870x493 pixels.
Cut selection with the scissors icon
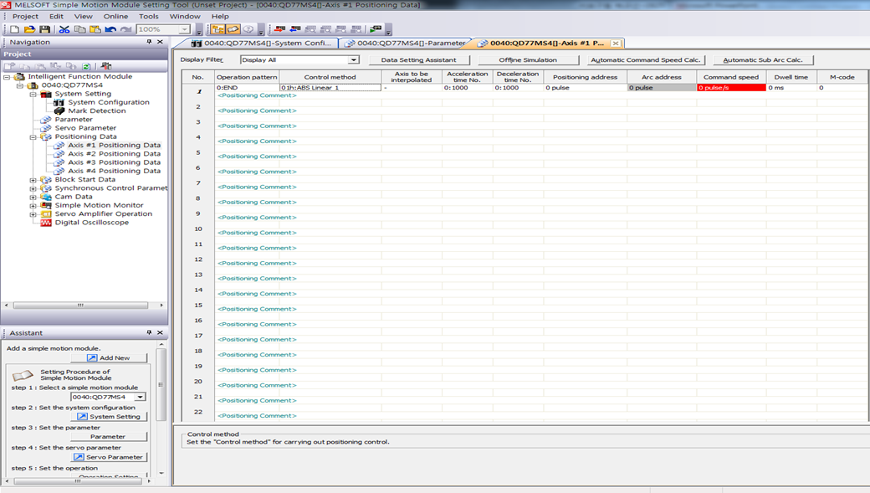(x=64, y=29)
